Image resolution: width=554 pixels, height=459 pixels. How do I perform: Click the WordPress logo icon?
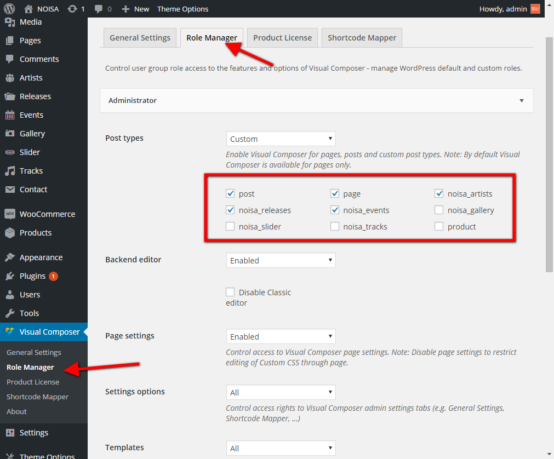pyautogui.click(x=9, y=9)
